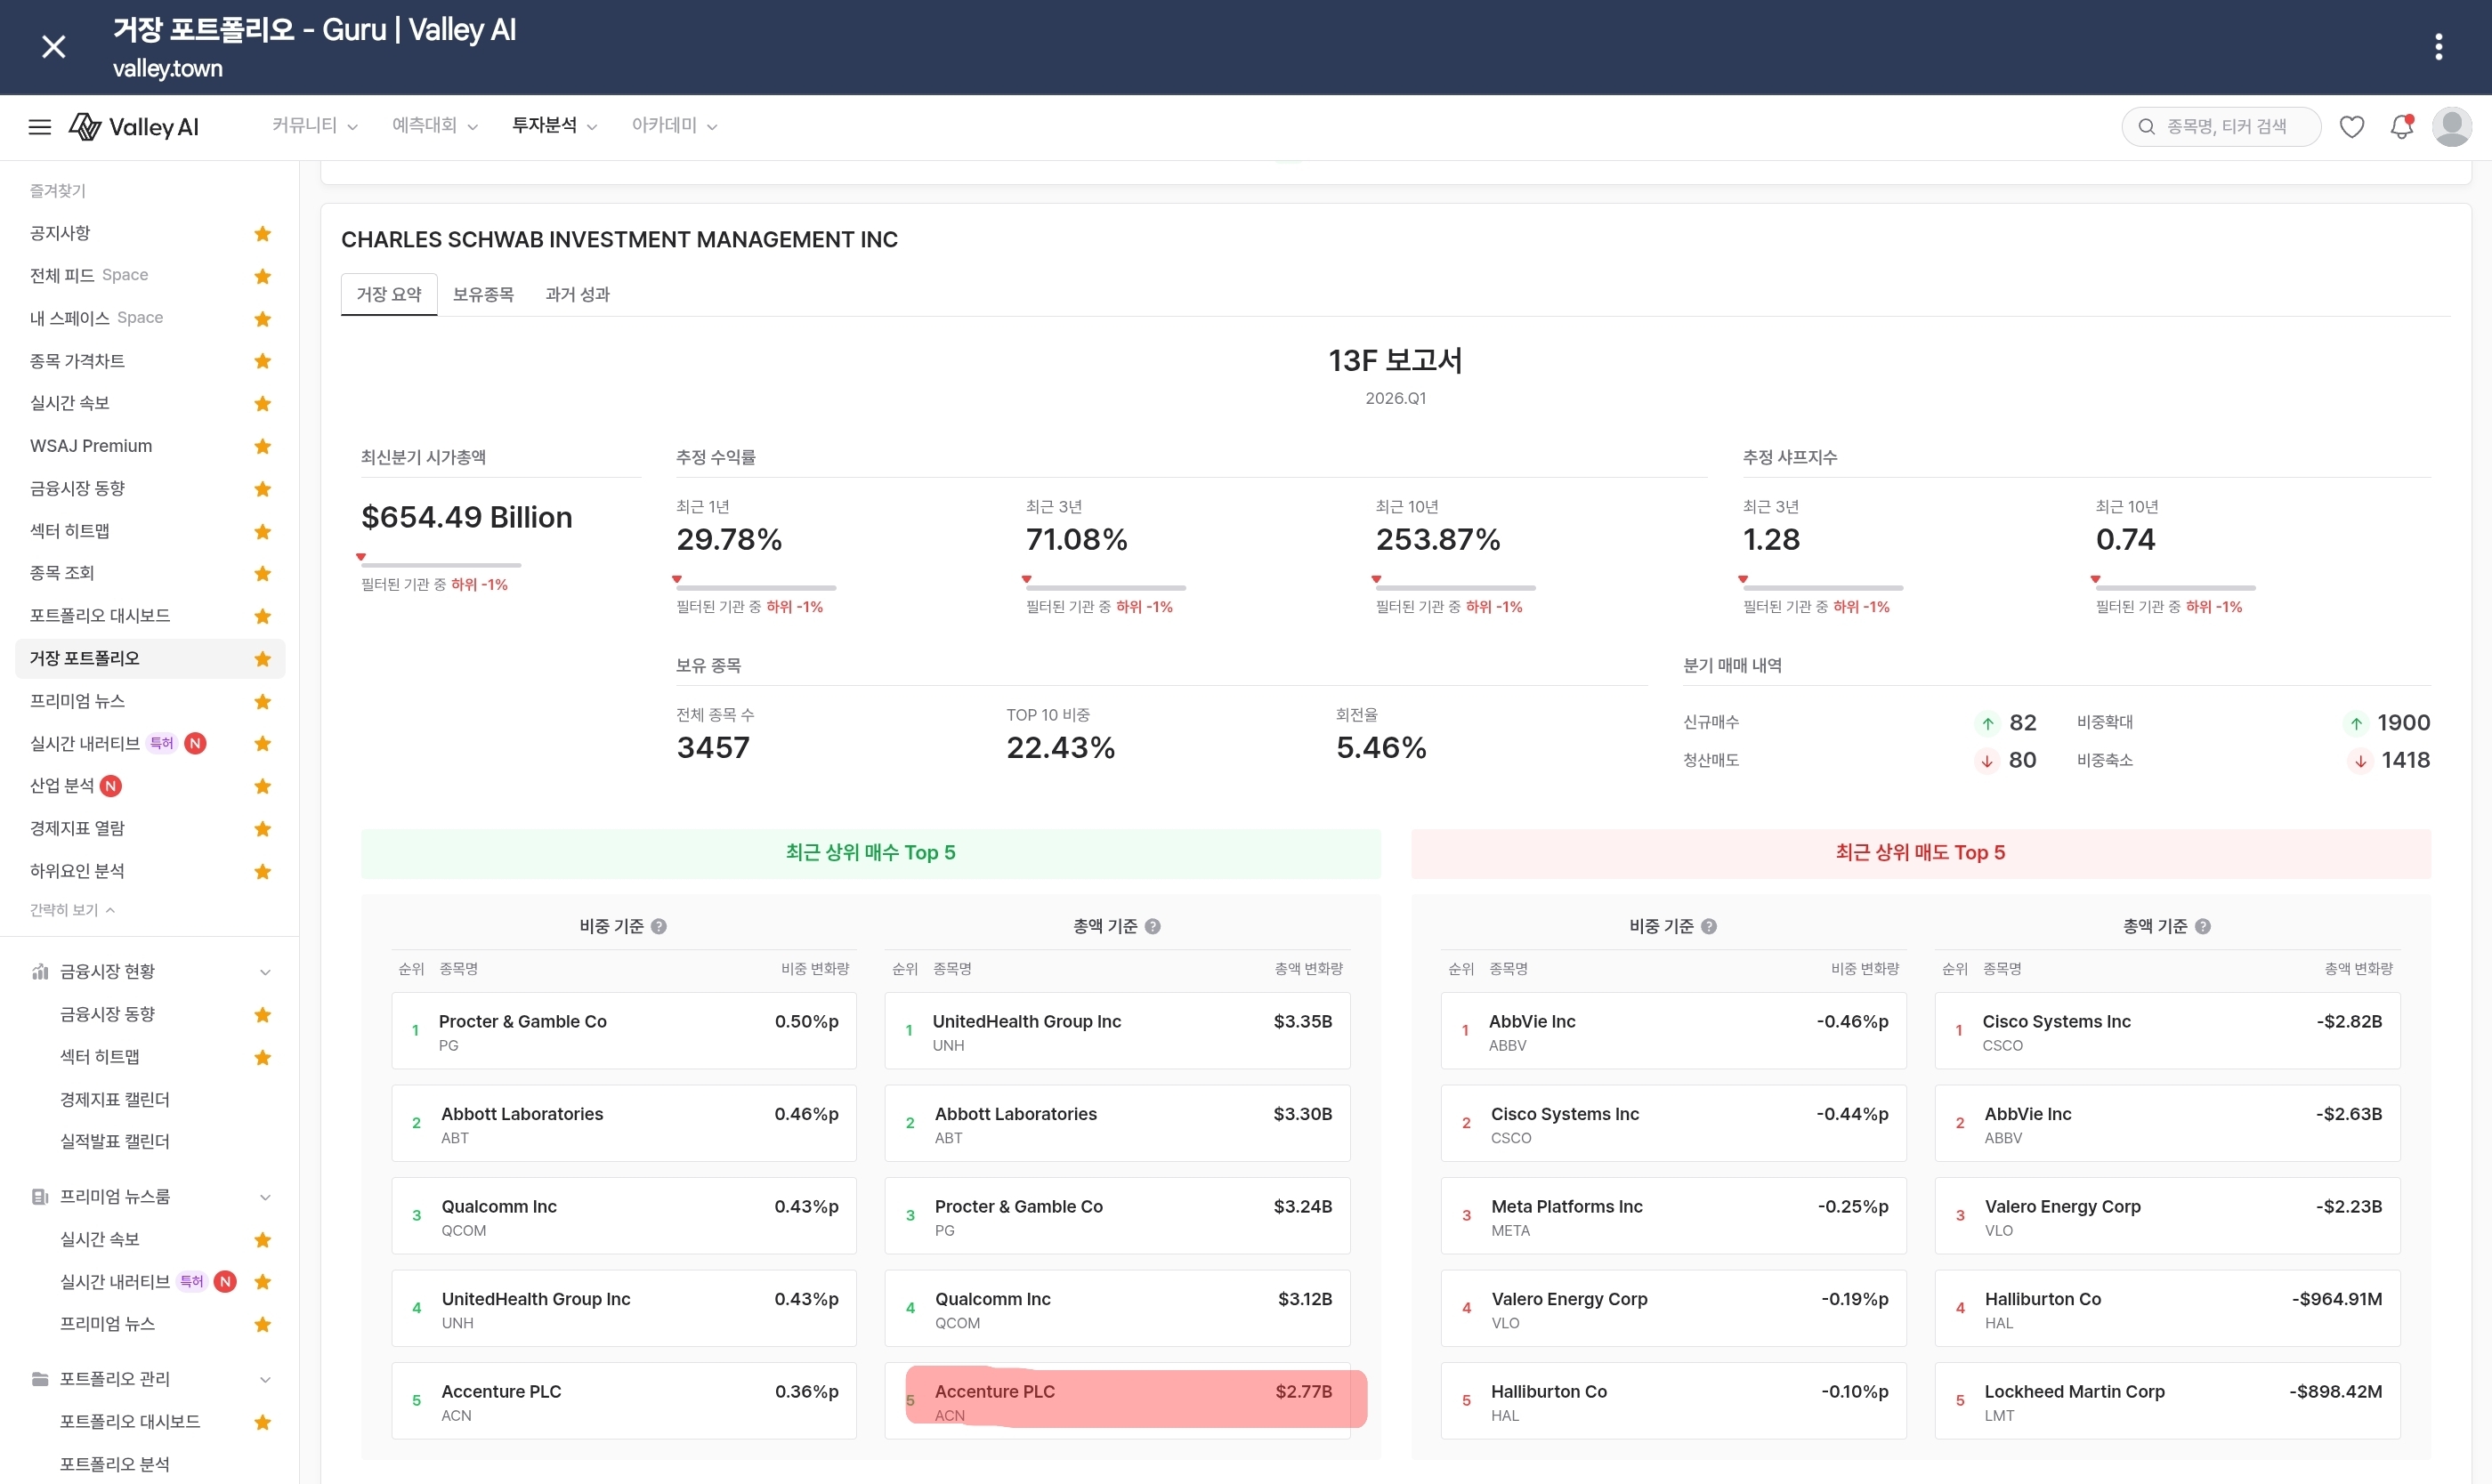
Task: Switch to the 과거 성과 tab
Action: coord(578,294)
